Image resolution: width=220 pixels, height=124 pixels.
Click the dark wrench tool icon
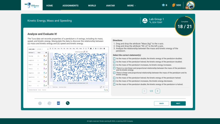(68, 103)
